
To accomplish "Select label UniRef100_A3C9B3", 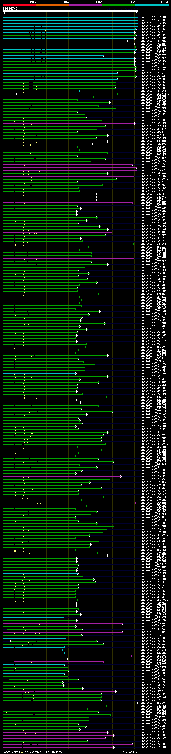I will pyautogui.click(x=153, y=671).
